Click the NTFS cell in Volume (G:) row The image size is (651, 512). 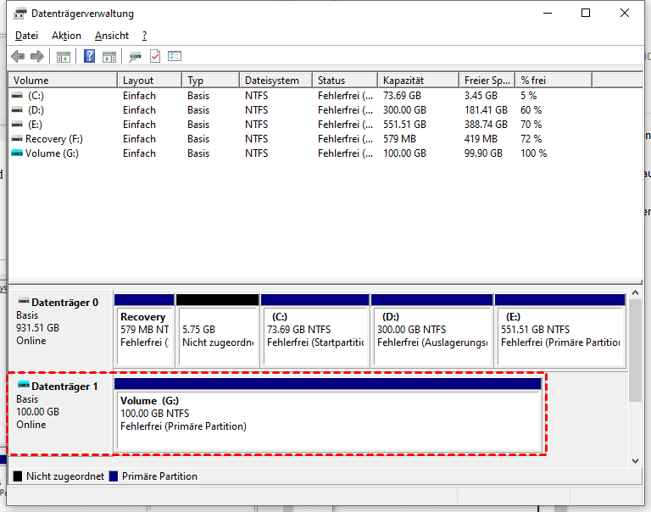click(256, 153)
